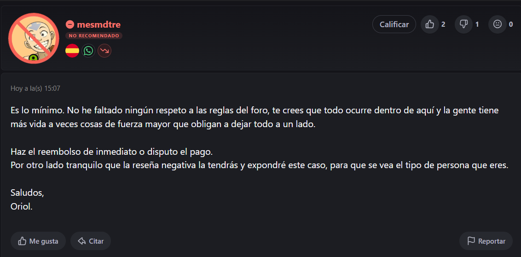Like the post with Me gusta
The height and width of the screenshot is (257, 521).
pyautogui.click(x=38, y=241)
